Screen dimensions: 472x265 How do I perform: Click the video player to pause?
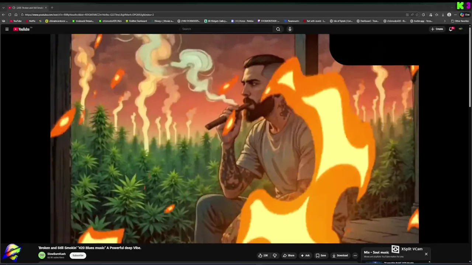click(235, 138)
